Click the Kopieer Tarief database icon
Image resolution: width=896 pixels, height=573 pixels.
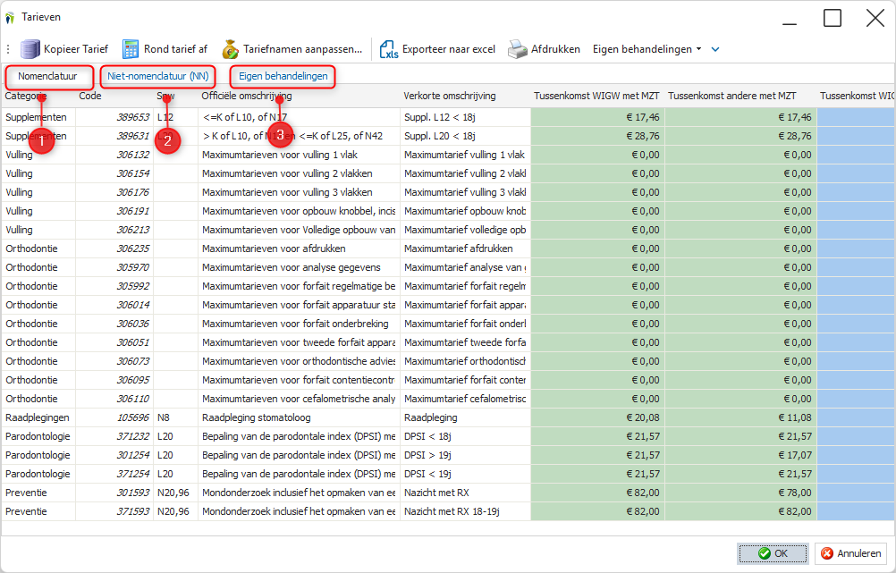pyautogui.click(x=30, y=49)
